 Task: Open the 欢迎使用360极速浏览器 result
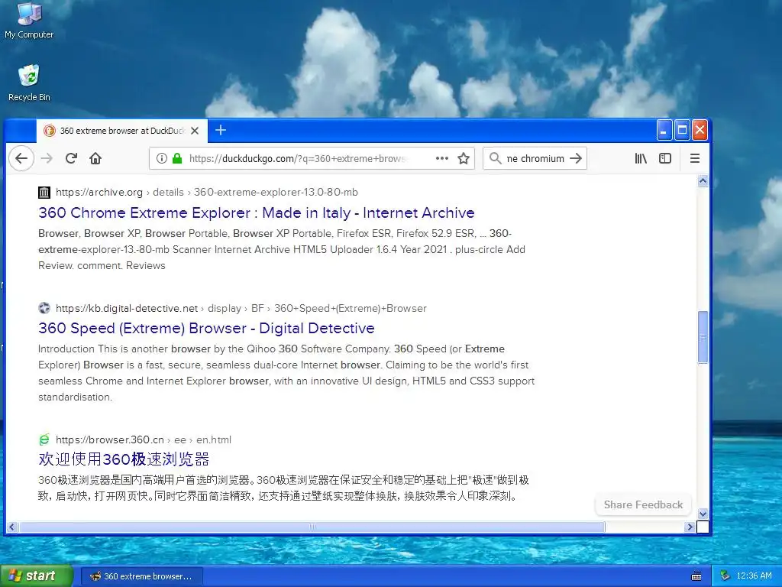coord(124,459)
